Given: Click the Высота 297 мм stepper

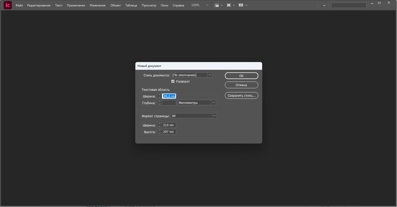Looking at the screenshot, I should pos(160,132).
